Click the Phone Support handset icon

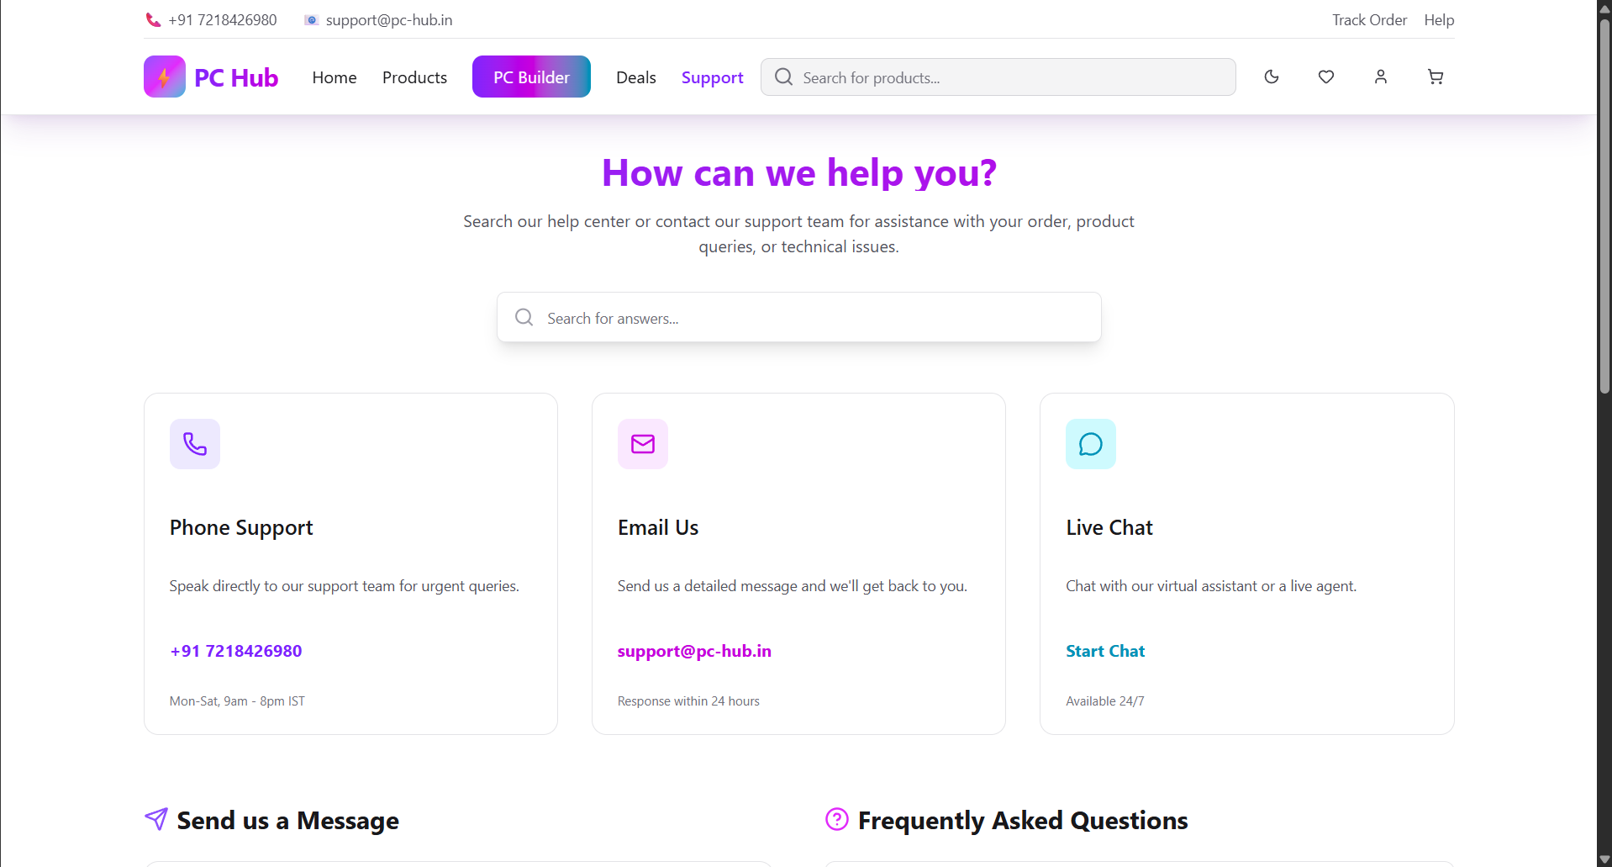click(x=195, y=444)
